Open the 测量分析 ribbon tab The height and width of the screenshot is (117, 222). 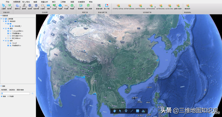pyautogui.click(x=44, y=2)
